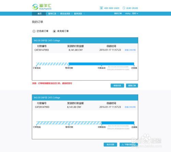Click 查看订单详情 link in first order
This screenshot has height=152, width=171.
tap(130, 50)
